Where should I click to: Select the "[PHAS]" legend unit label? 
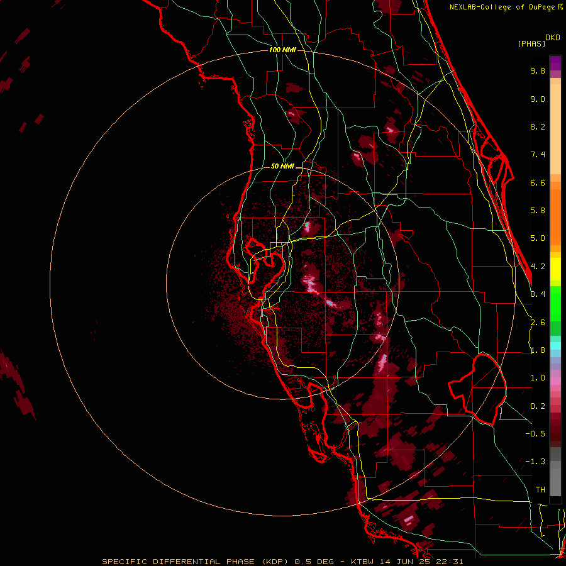[531, 43]
